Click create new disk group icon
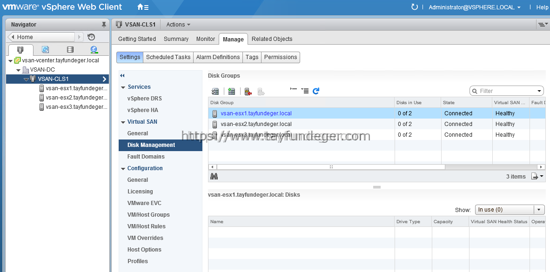 232,91
